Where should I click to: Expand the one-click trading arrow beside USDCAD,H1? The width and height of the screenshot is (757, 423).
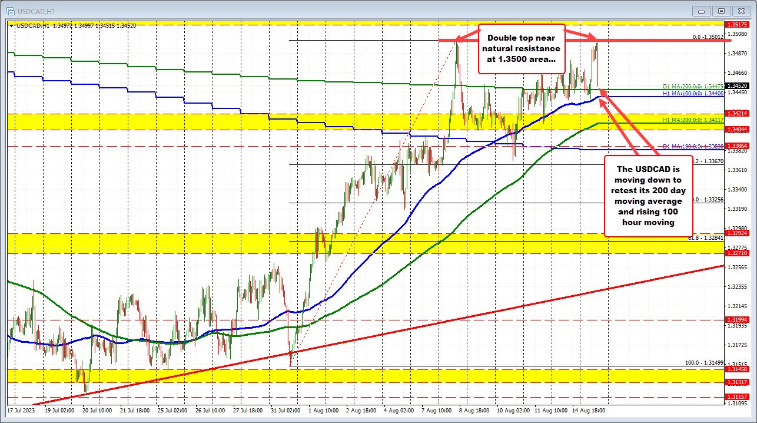click(11, 25)
